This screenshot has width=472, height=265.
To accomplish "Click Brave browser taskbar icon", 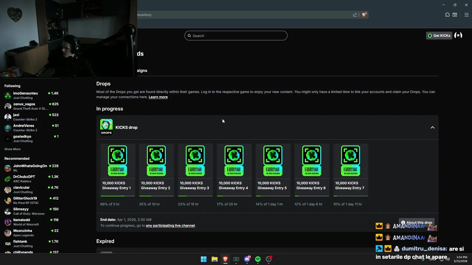I will click(x=225, y=259).
